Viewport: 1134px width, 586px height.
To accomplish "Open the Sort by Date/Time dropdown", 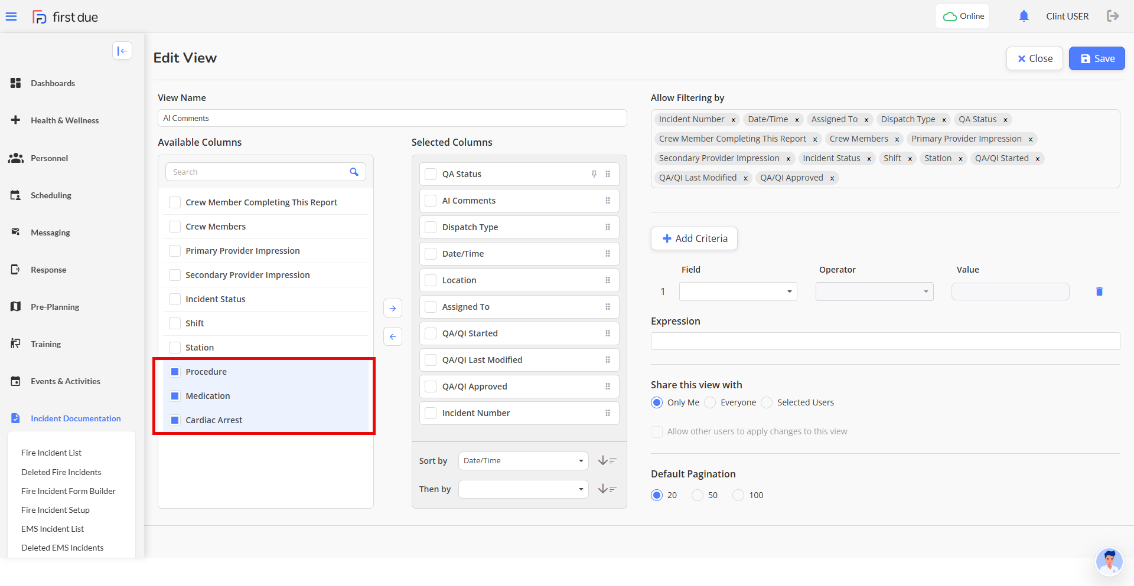I will 523,461.
